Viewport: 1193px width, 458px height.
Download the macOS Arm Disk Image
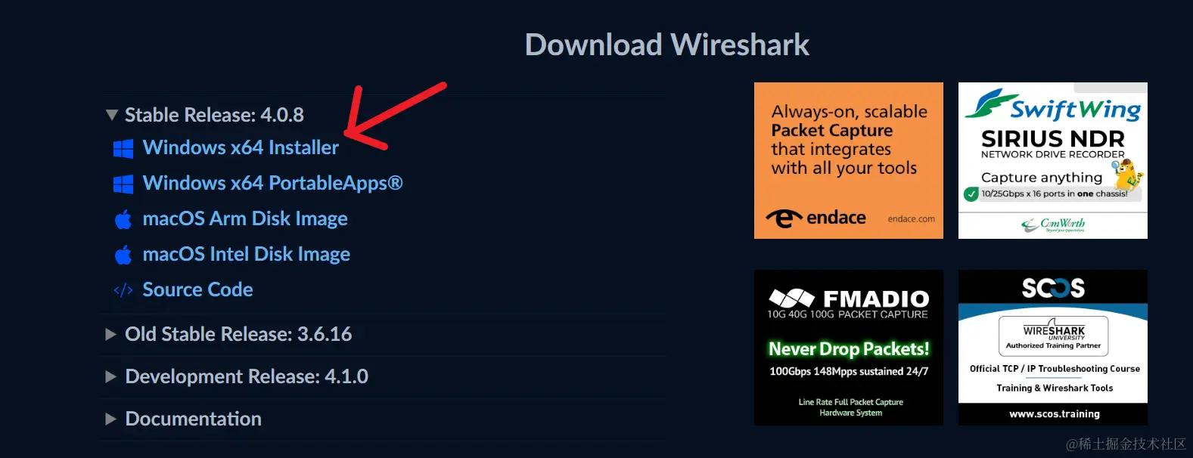click(x=245, y=218)
